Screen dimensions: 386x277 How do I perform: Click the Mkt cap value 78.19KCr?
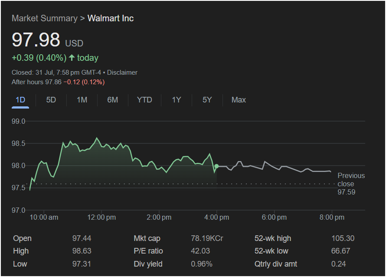[x=207, y=238]
